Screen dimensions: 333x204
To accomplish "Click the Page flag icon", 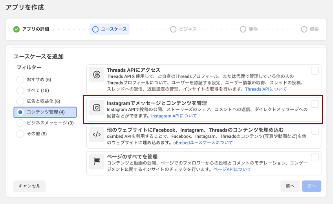I will coord(97,161).
